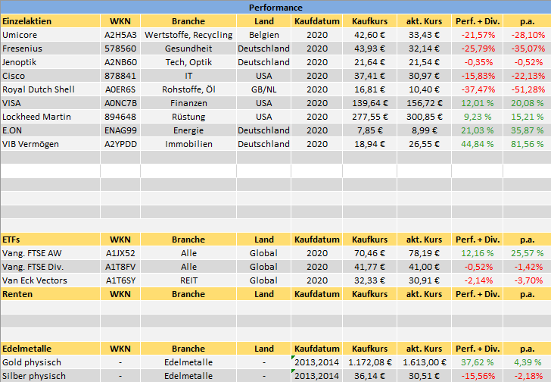
Task: Select Silber p.a. value -2,18%
Action: click(x=527, y=376)
